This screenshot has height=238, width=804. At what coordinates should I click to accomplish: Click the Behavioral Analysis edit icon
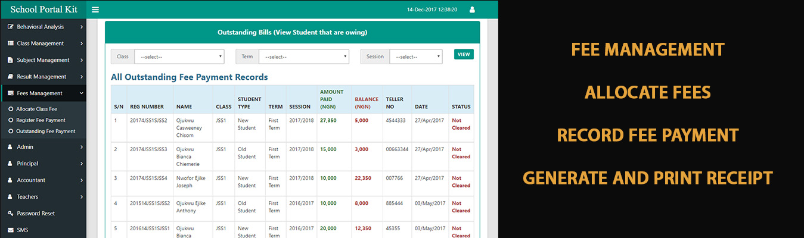[11, 27]
